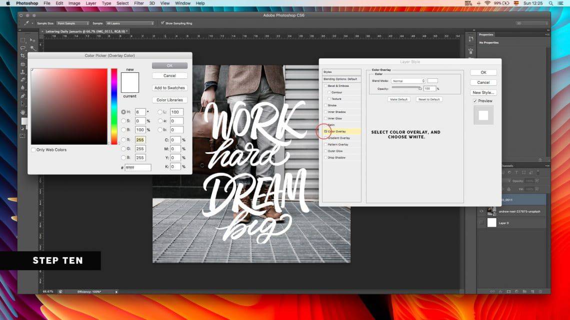This screenshot has width=570, height=320.
Task: Enable the Drop Shadow checkbox
Action: [325, 158]
